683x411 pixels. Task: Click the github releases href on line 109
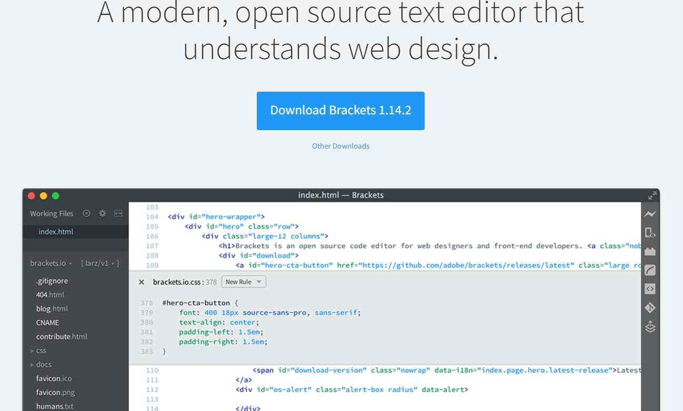coord(456,265)
